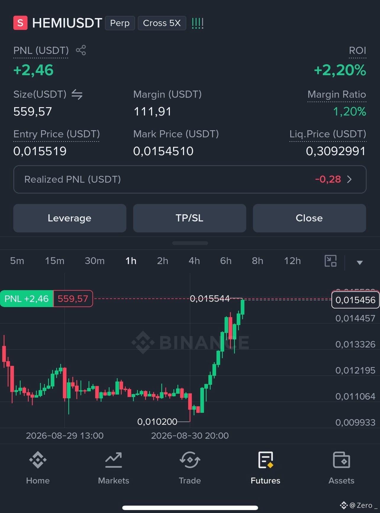380x513 pixels.
Task: Tap the 1,20% margin ratio value
Action: point(350,112)
